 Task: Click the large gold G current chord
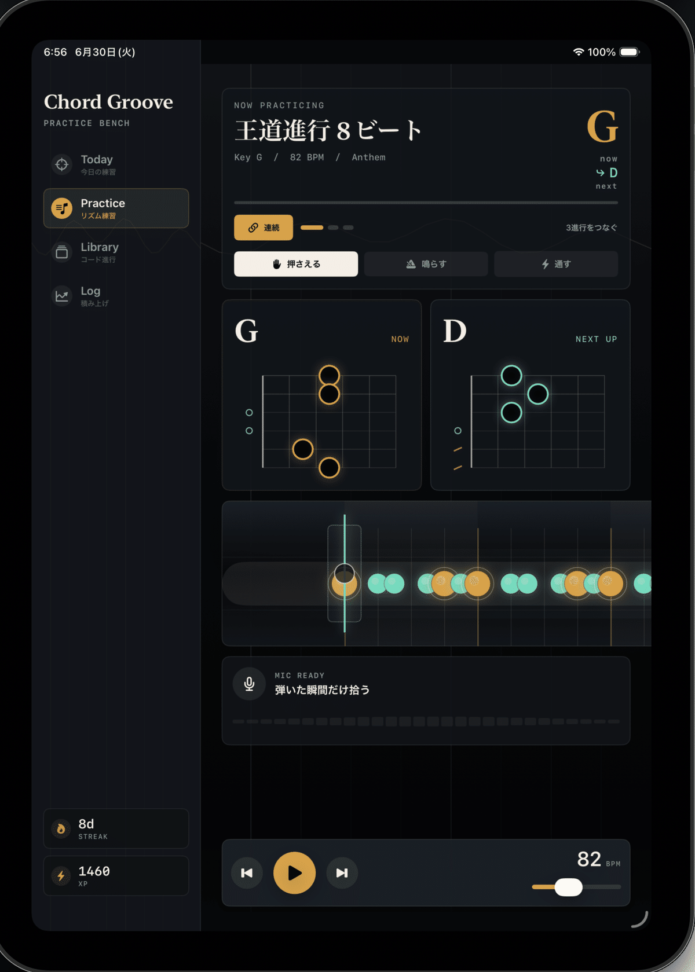pyautogui.click(x=602, y=126)
